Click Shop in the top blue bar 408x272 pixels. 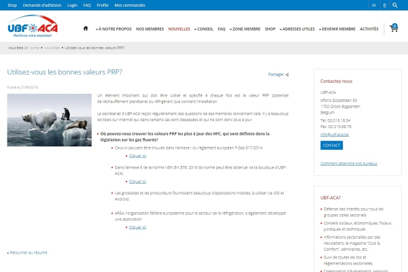pyautogui.click(x=12, y=5)
